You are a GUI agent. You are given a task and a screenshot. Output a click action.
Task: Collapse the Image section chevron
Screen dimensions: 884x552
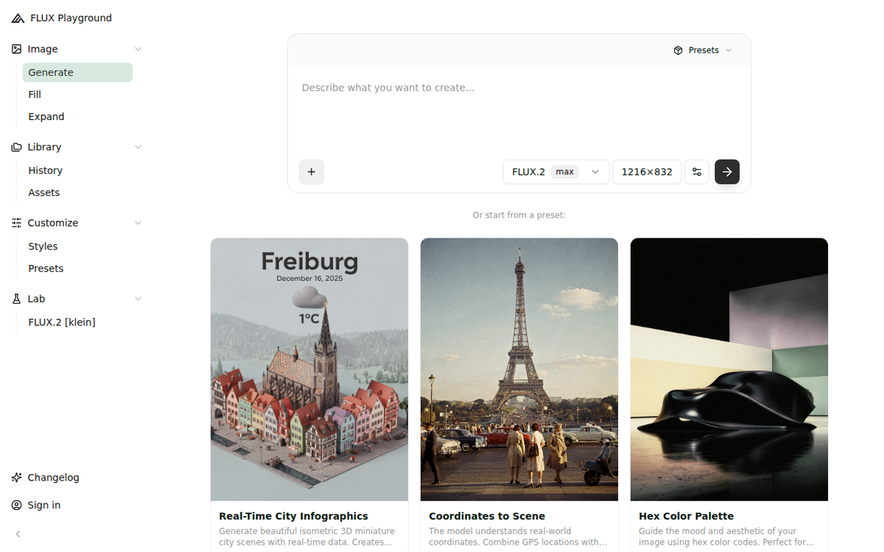(x=138, y=49)
